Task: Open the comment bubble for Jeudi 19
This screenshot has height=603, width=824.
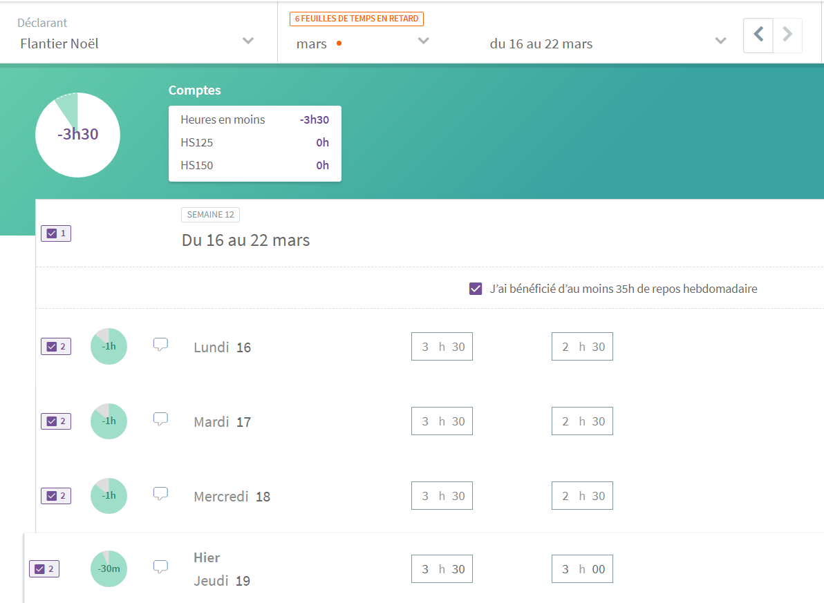Action: [160, 567]
